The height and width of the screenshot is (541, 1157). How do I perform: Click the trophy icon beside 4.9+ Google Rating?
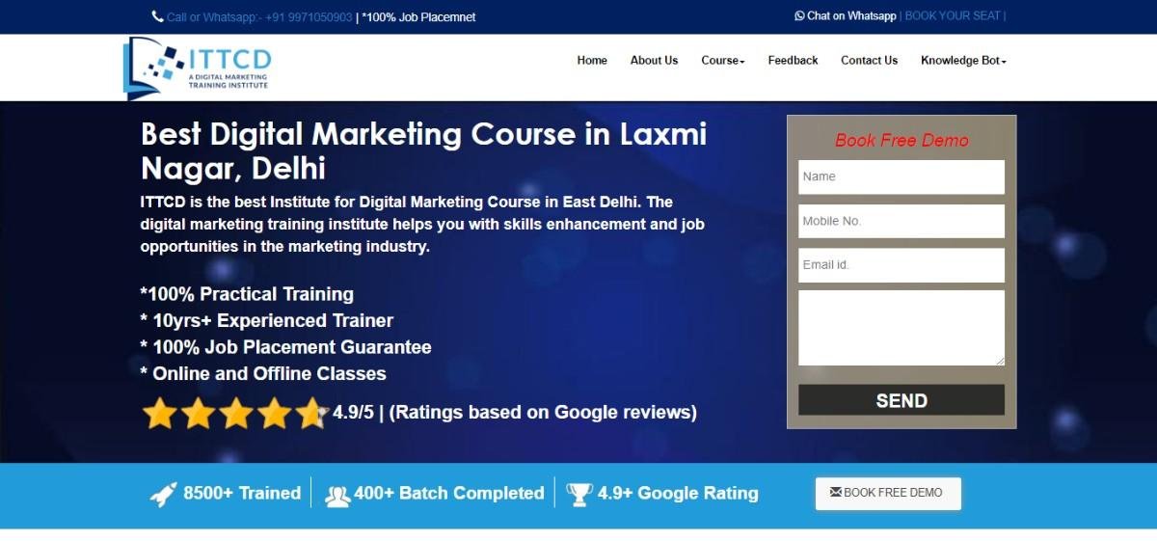(x=579, y=494)
